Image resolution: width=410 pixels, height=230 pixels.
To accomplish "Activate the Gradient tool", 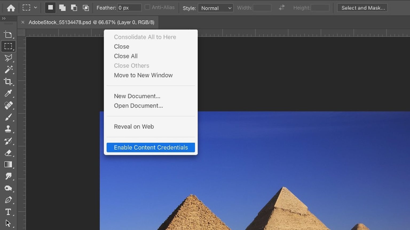I will coord(8,164).
